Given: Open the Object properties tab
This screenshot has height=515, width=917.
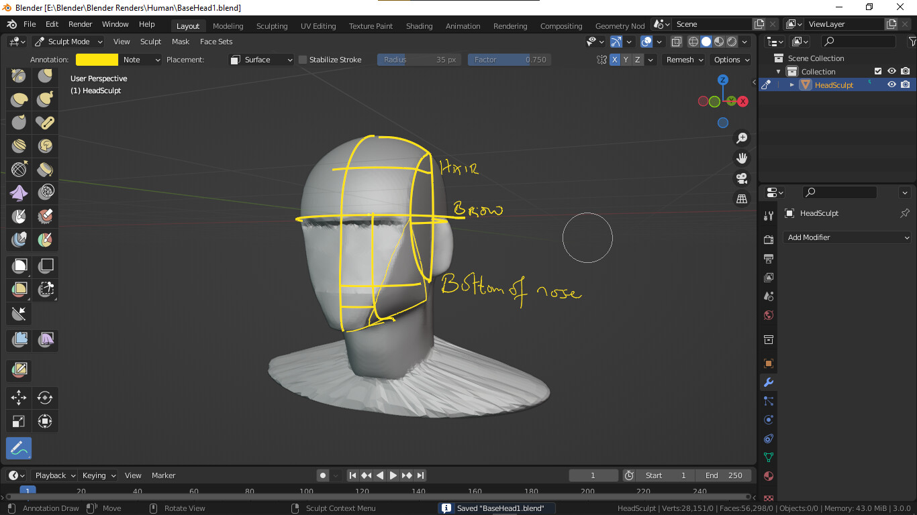Looking at the screenshot, I should [769, 363].
